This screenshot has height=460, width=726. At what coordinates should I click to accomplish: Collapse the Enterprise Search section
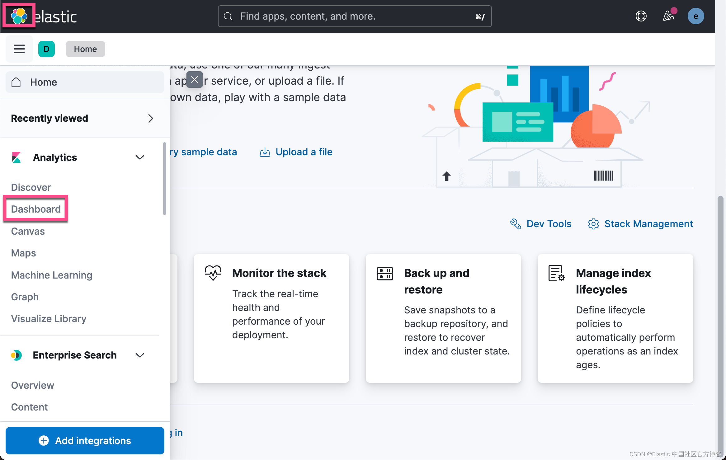[140, 355]
